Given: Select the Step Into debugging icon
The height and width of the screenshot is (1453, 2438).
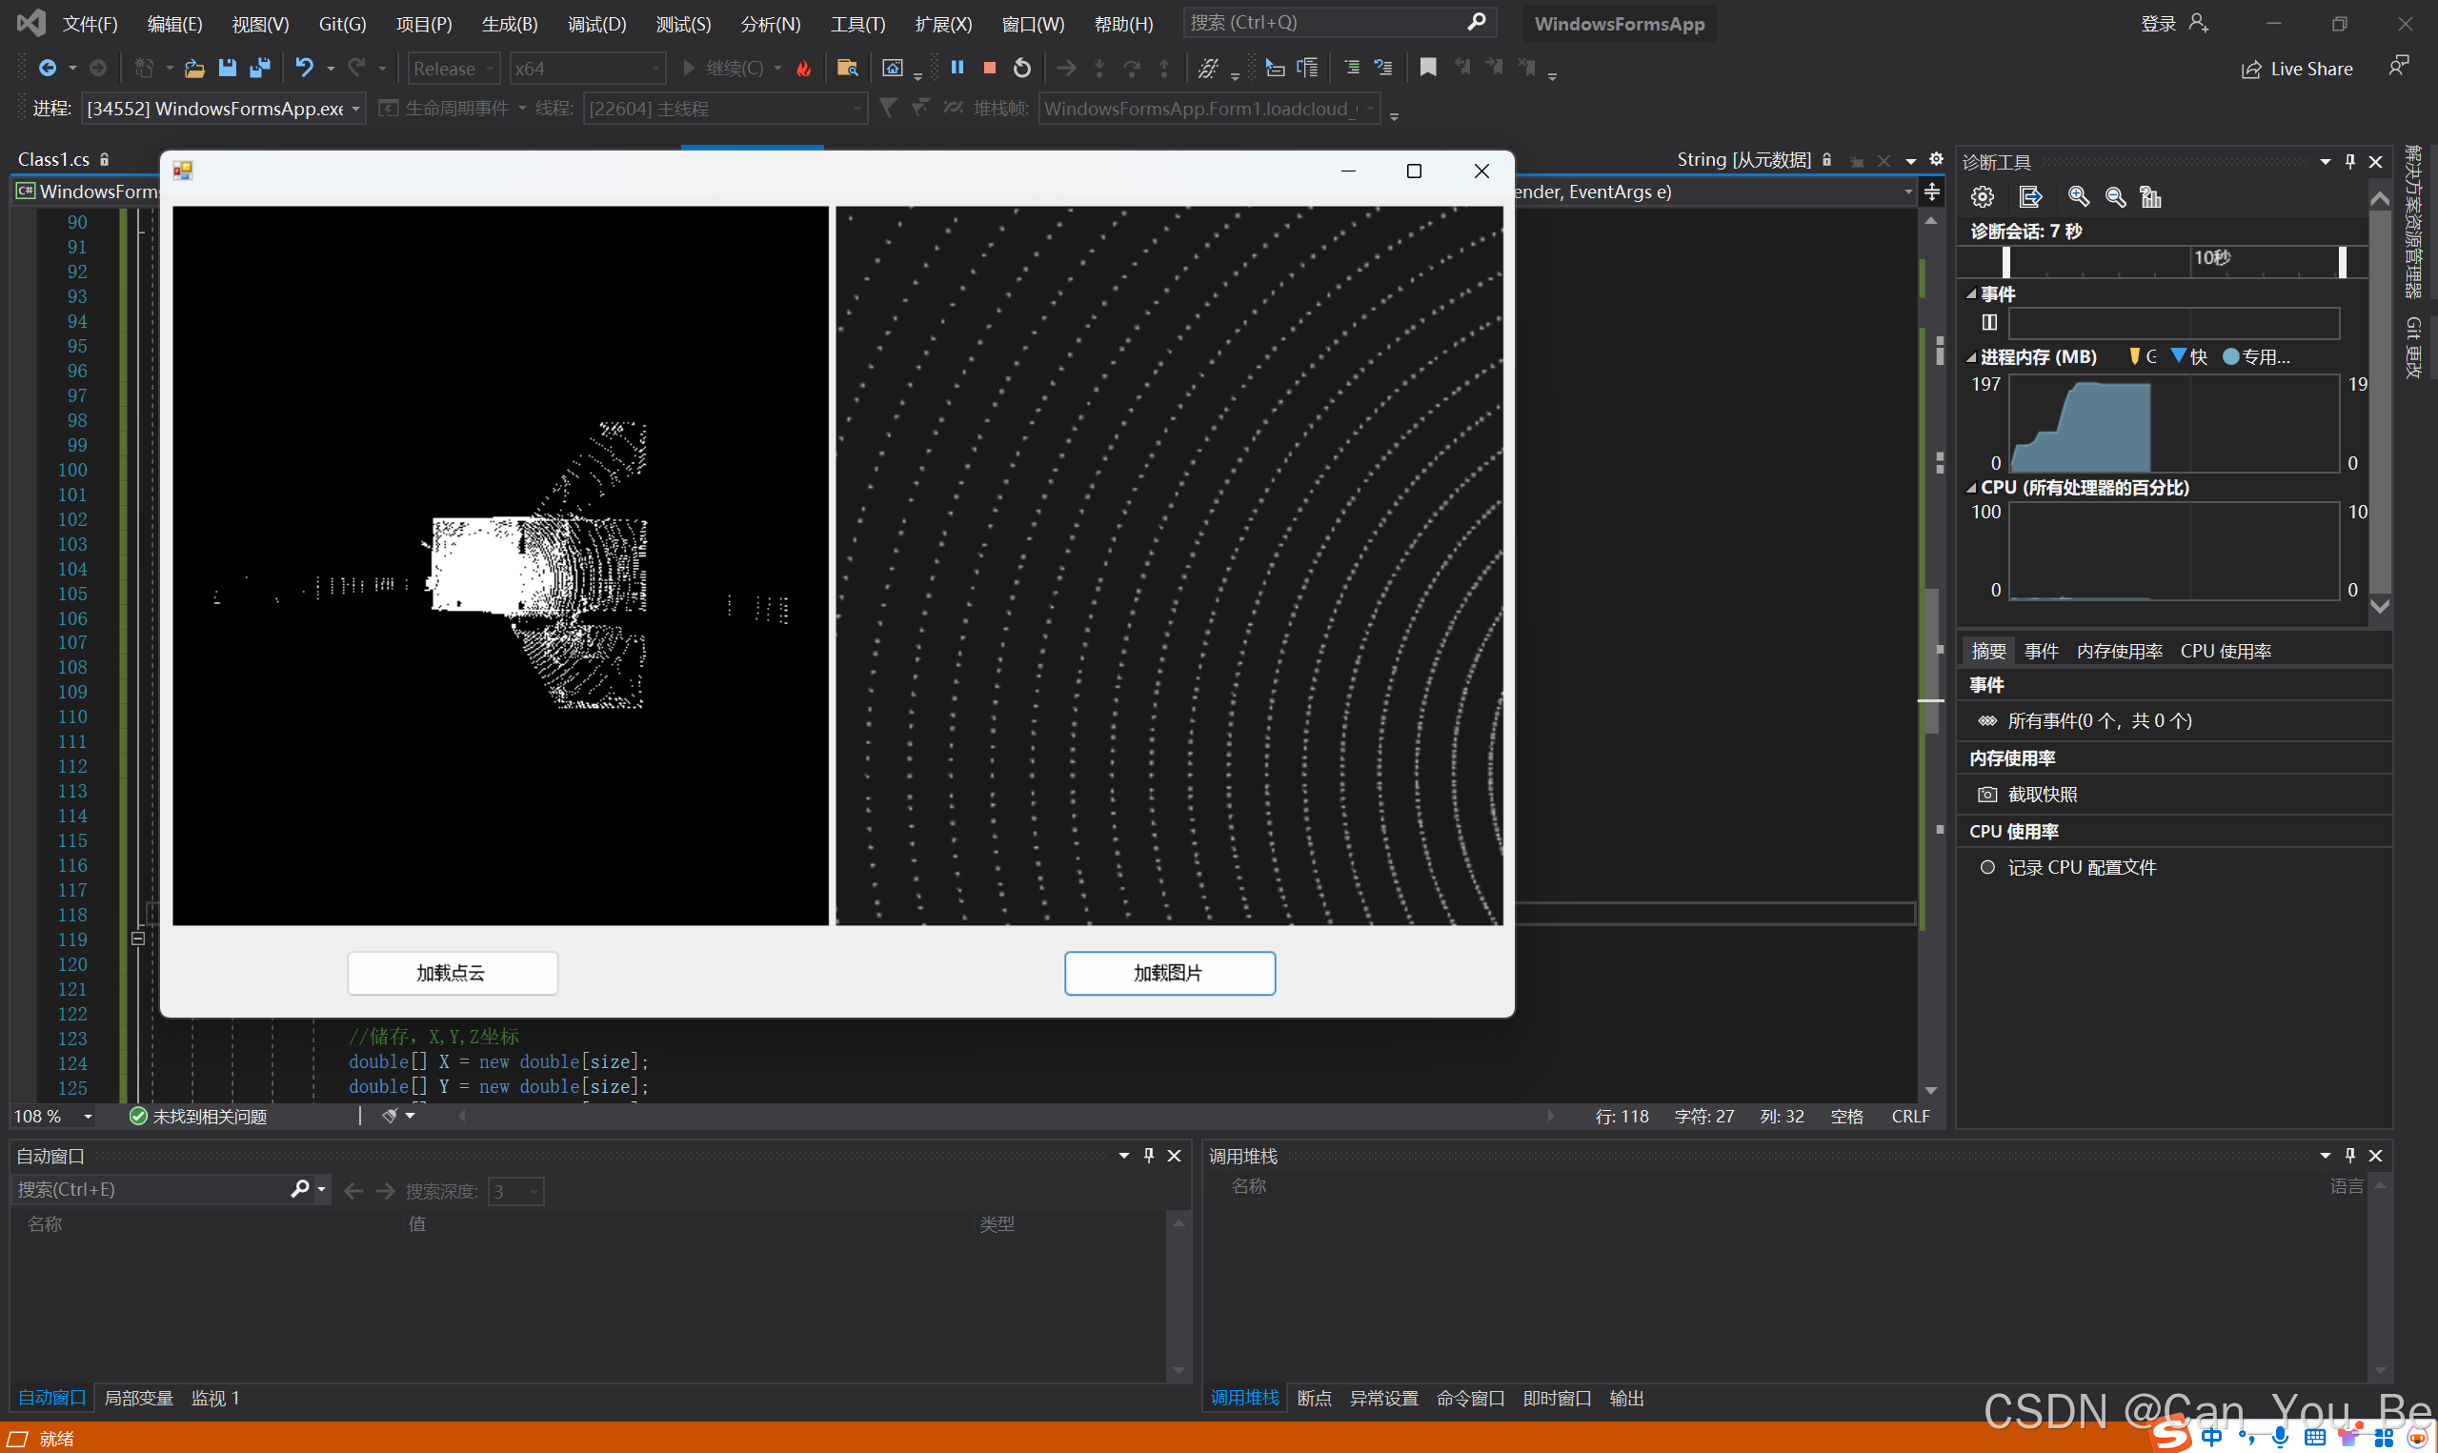Looking at the screenshot, I should pyautogui.click(x=1100, y=68).
